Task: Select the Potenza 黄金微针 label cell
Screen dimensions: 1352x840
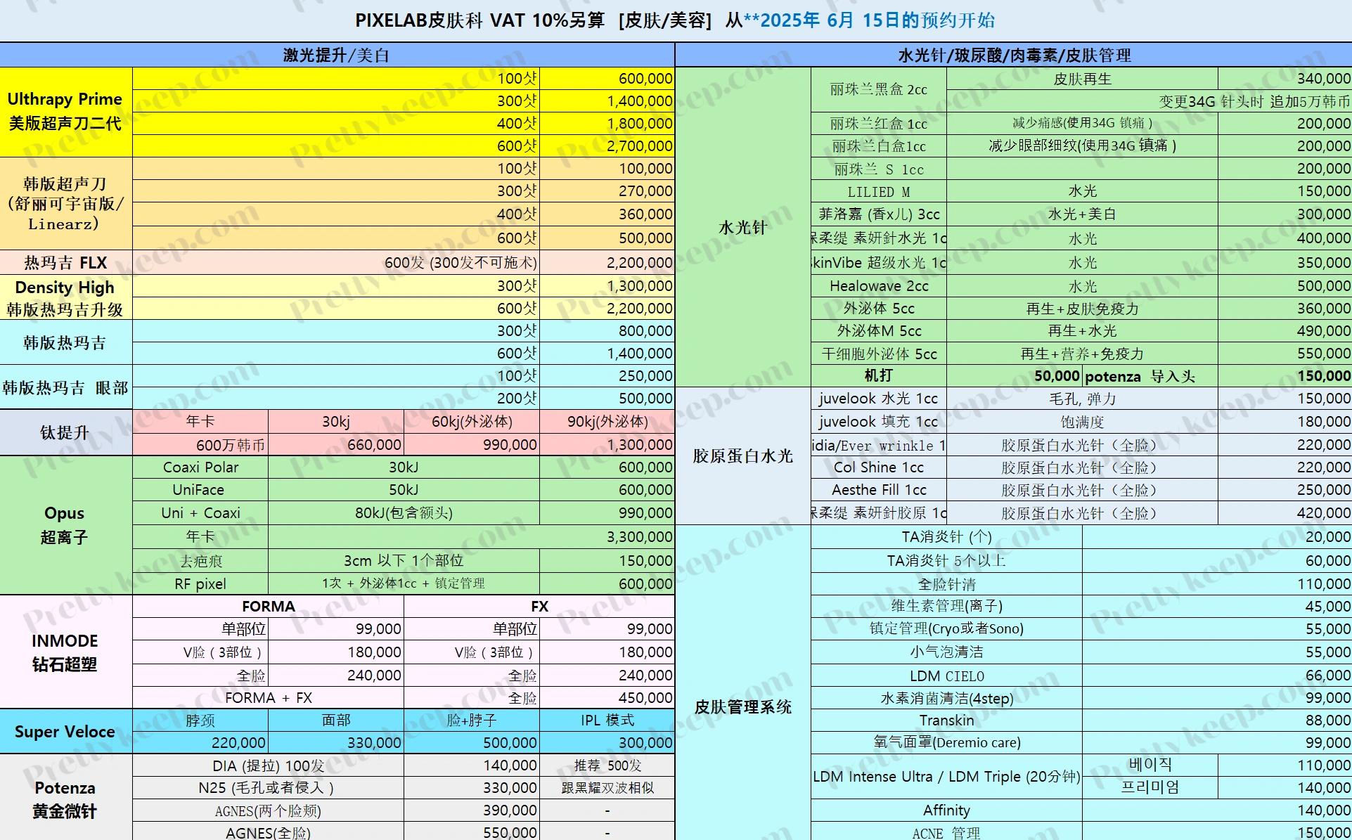Action: point(66,799)
